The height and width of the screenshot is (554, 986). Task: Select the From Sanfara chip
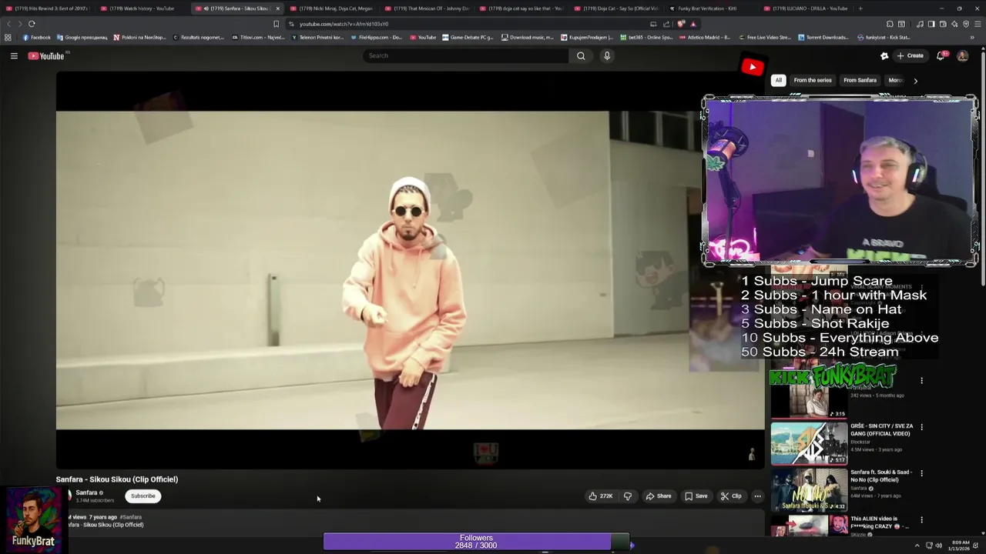pyautogui.click(x=860, y=81)
